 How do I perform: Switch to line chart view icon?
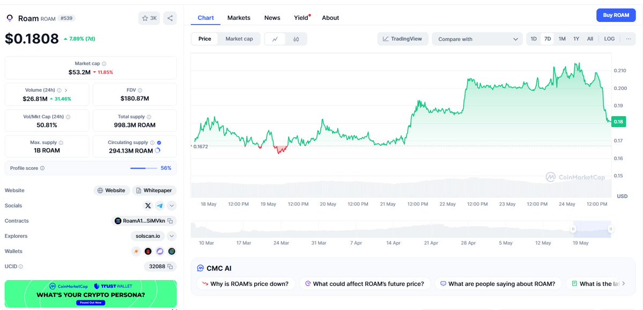click(276, 39)
